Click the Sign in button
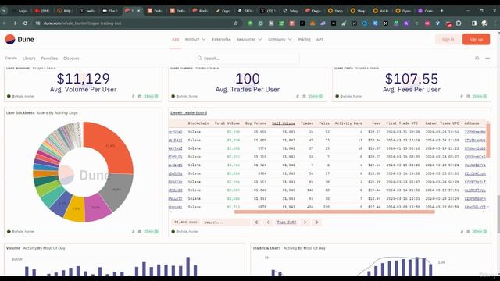500x281 pixels. (448, 40)
